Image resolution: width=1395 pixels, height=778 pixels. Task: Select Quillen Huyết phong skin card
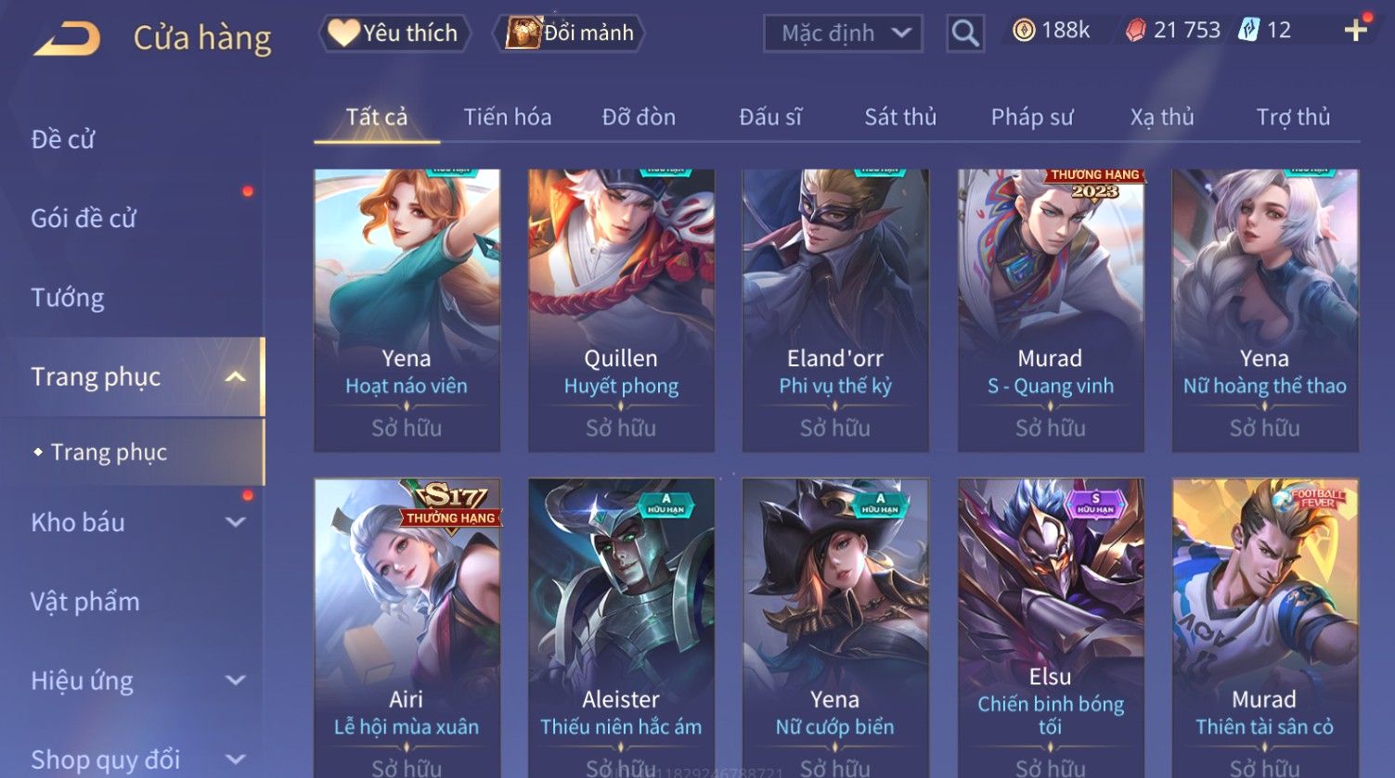point(621,311)
